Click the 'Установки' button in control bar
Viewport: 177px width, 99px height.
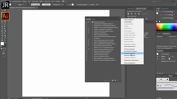pos(92,5)
